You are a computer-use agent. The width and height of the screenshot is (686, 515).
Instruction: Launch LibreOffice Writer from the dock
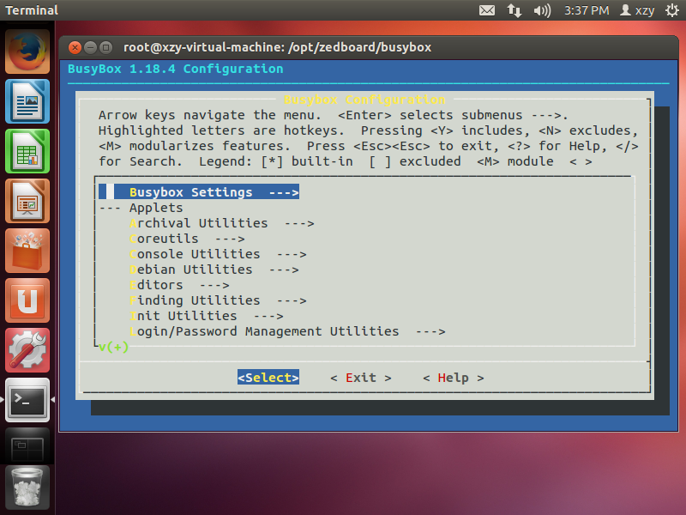pyautogui.click(x=27, y=101)
